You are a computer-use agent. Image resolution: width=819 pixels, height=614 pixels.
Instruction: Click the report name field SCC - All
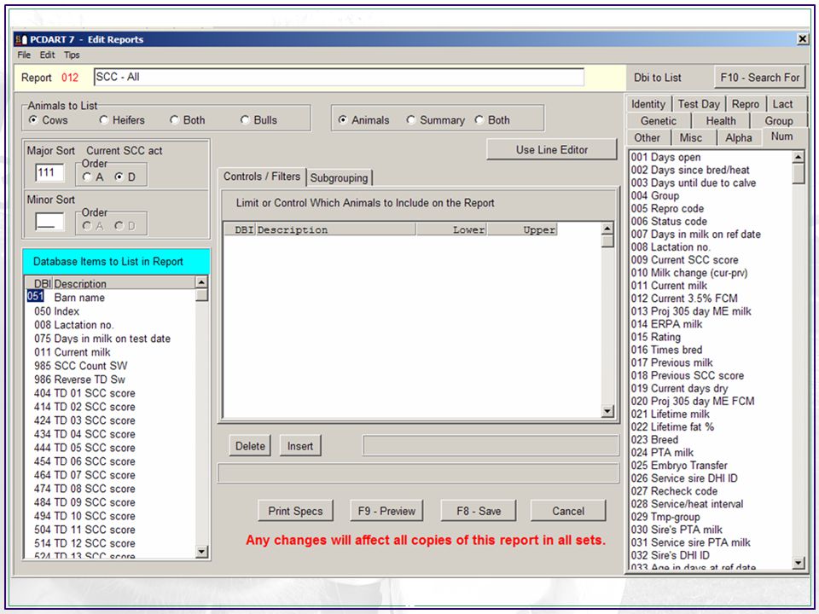click(x=339, y=78)
